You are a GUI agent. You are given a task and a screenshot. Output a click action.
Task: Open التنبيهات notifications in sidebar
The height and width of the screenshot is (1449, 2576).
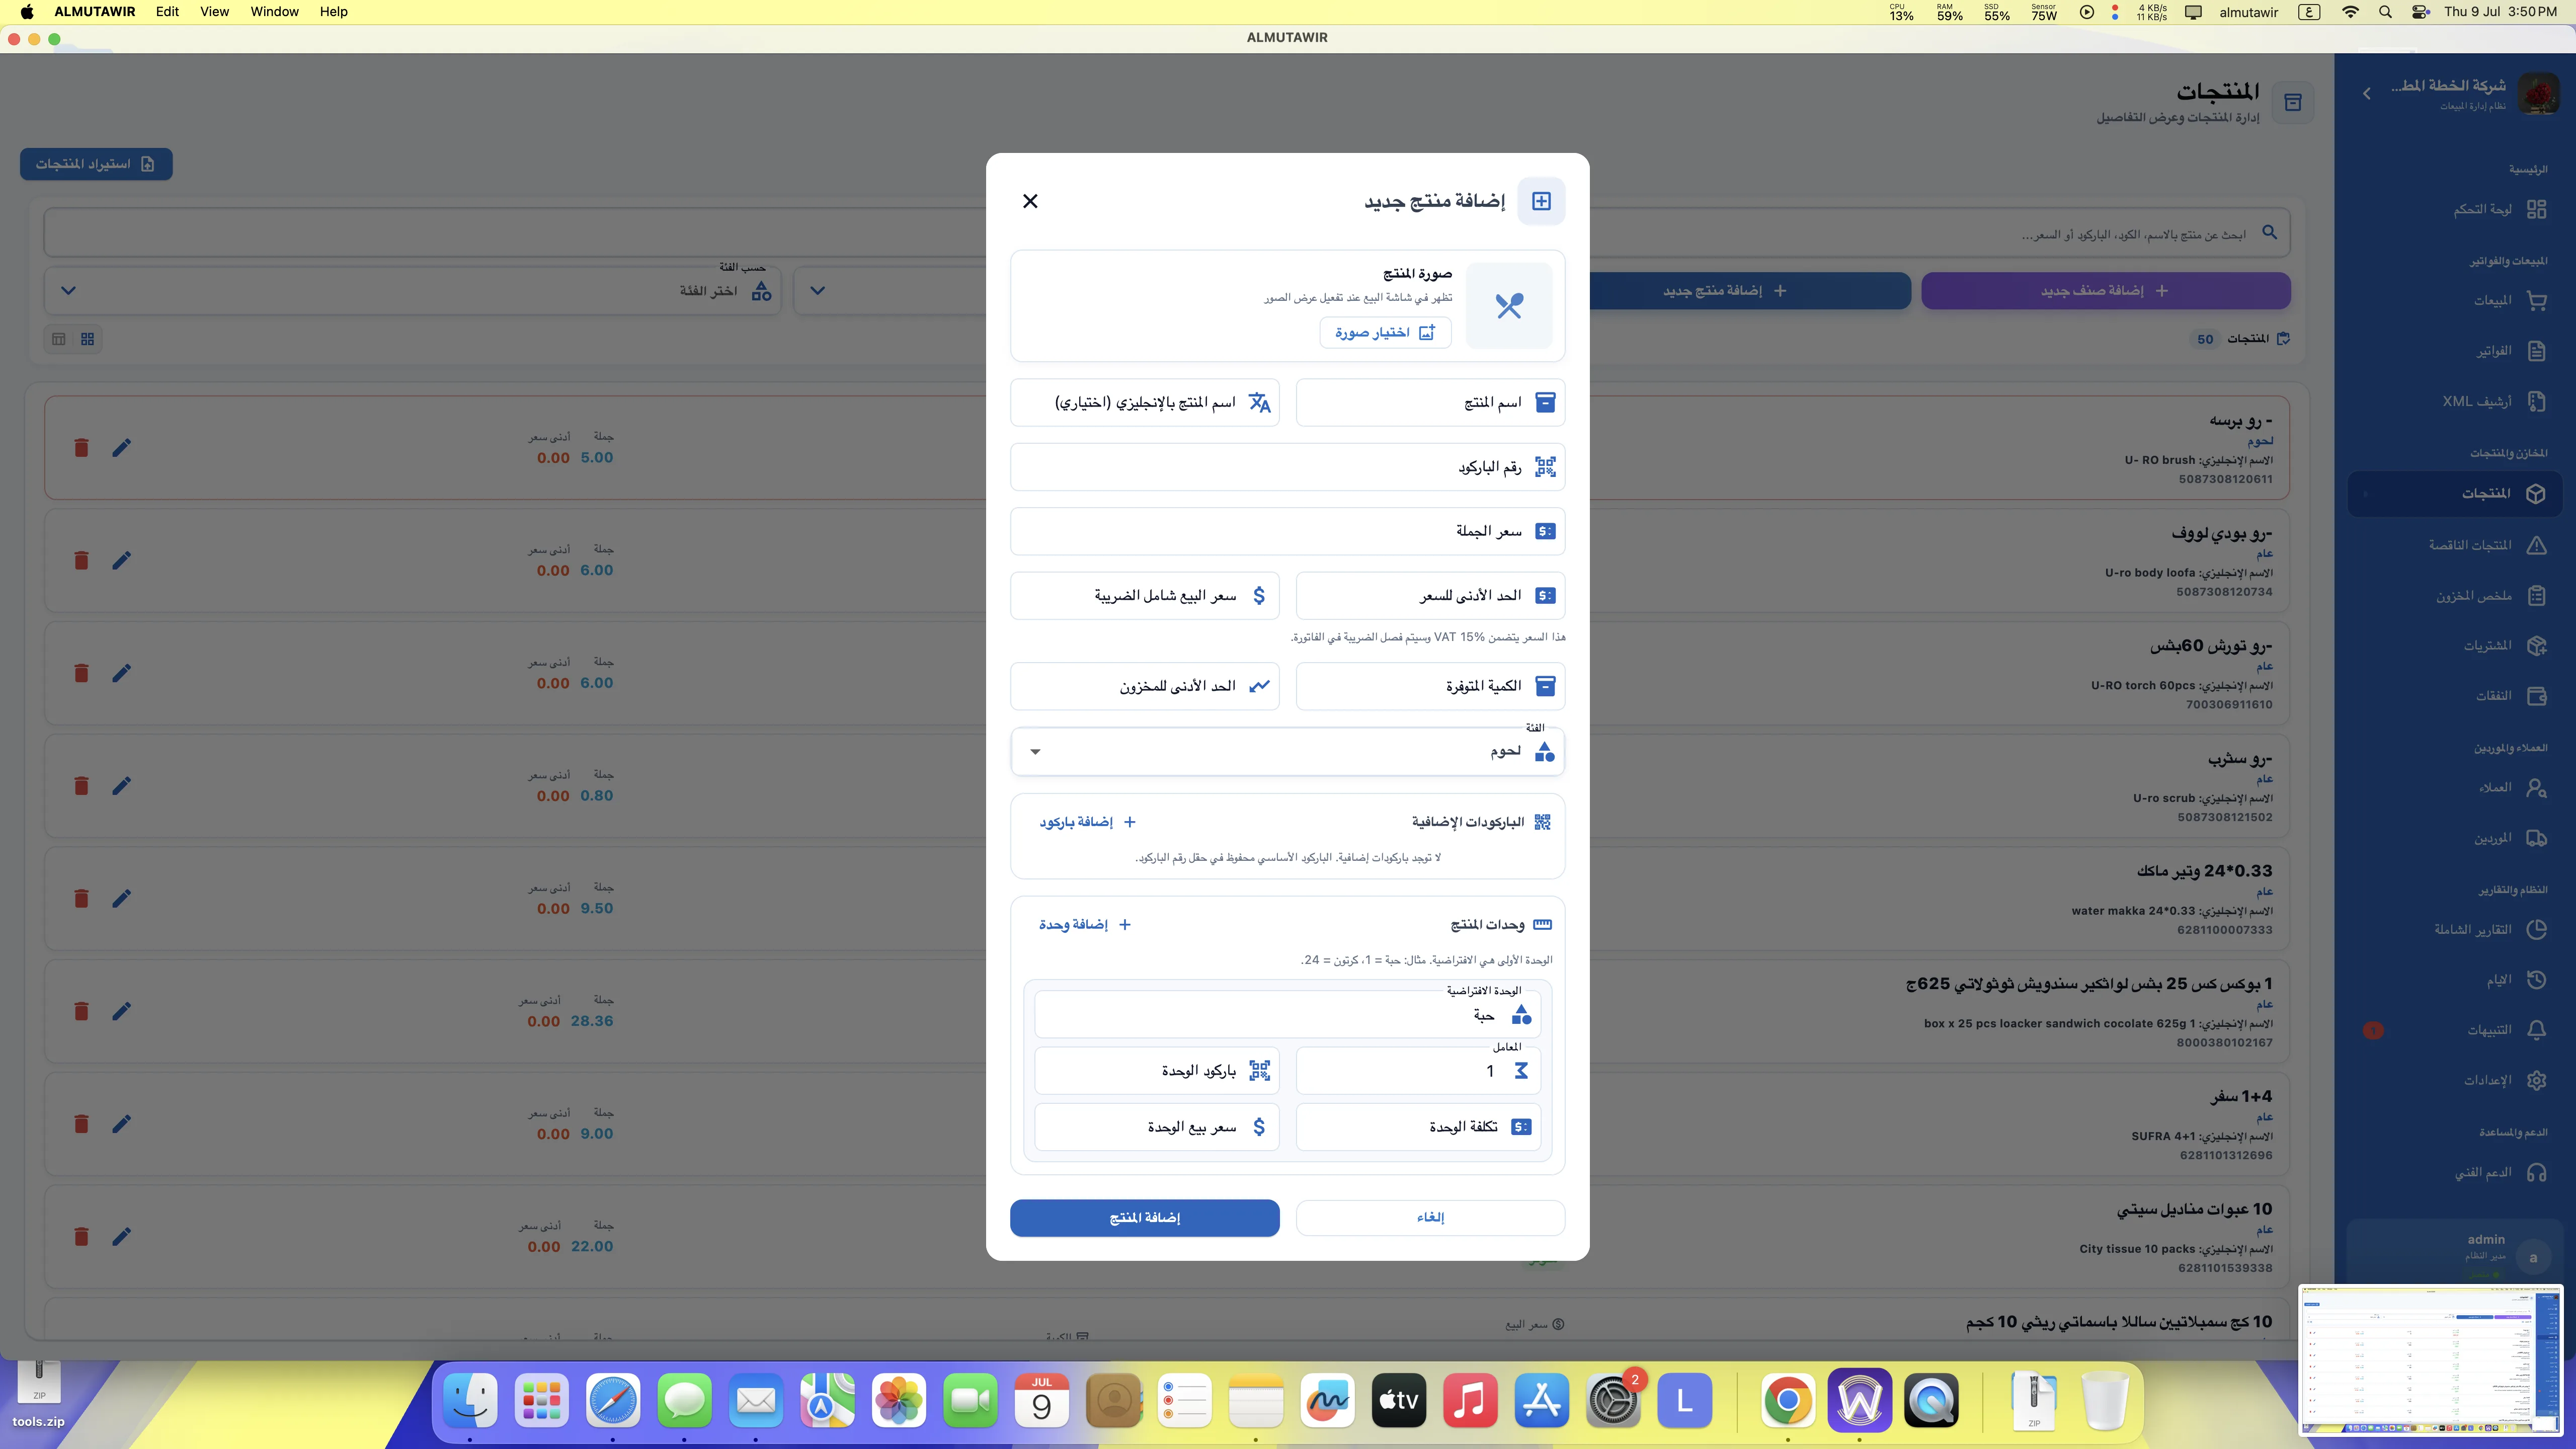pos(2455,1030)
